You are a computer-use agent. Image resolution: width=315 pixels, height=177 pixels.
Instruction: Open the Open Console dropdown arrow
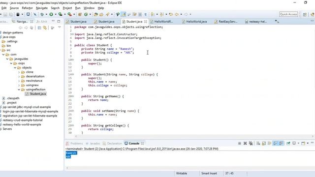[x=308, y=143]
